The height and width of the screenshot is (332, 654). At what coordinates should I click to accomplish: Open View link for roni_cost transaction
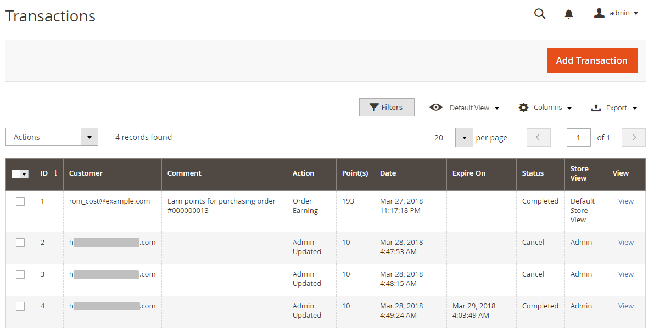coord(625,201)
